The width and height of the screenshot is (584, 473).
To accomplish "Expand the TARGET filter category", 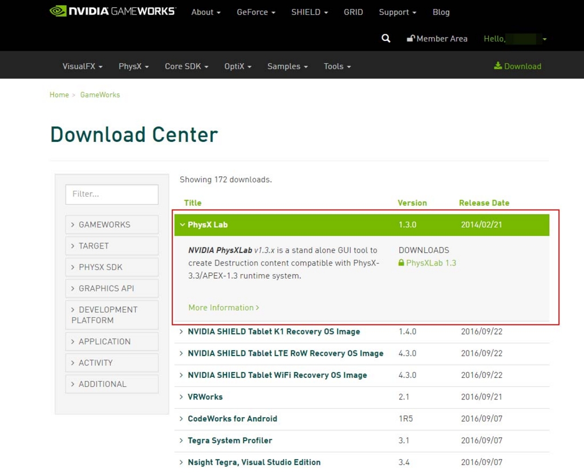I will tap(112, 246).
